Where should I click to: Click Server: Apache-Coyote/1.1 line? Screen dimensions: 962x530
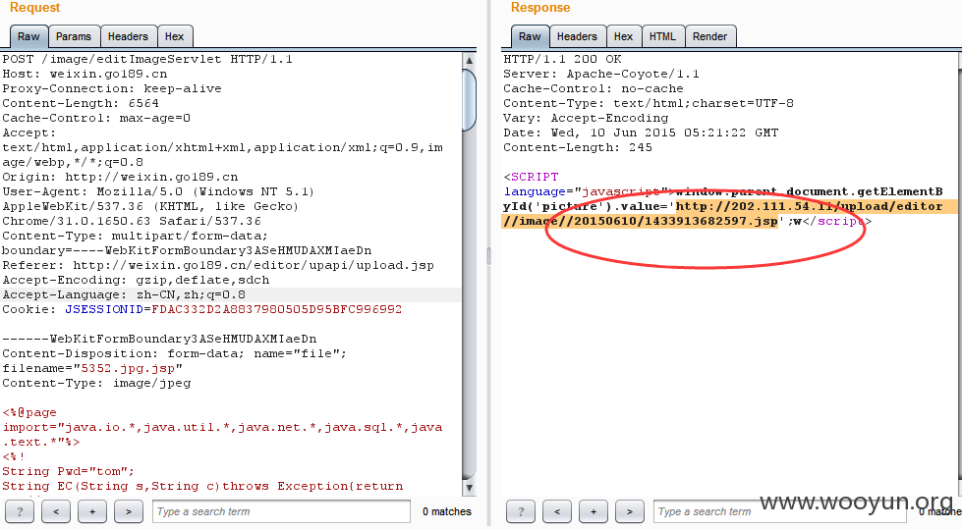click(601, 75)
